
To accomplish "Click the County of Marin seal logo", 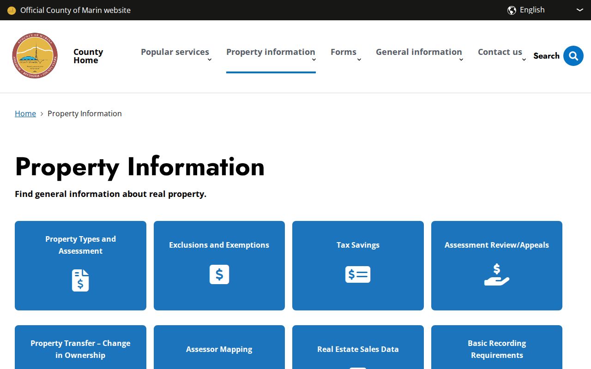I will coord(35,56).
